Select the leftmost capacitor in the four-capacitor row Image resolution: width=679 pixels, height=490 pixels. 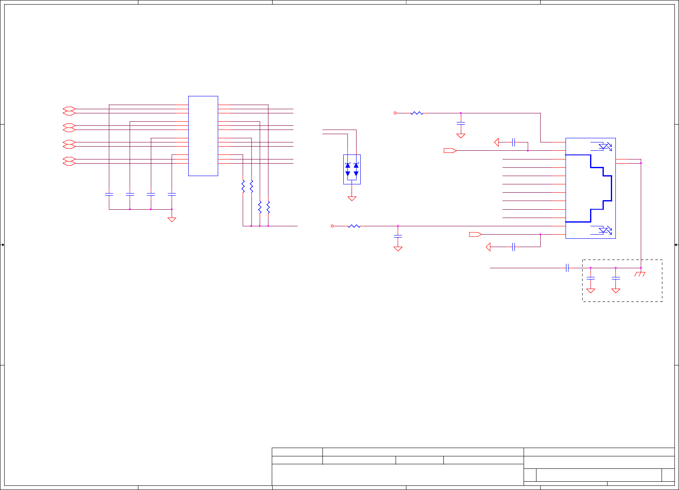point(109,194)
